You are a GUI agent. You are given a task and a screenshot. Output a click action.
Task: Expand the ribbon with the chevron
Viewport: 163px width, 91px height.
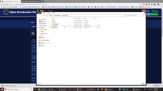pyautogui.click(x=143, y=13)
